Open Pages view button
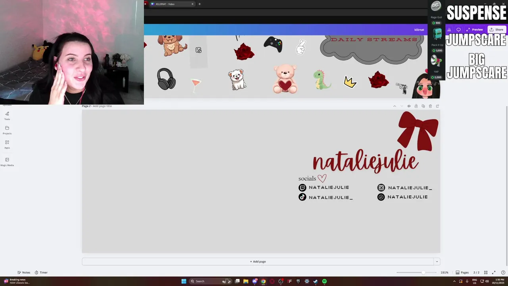Image resolution: width=508 pixels, height=286 pixels. tap(462, 272)
